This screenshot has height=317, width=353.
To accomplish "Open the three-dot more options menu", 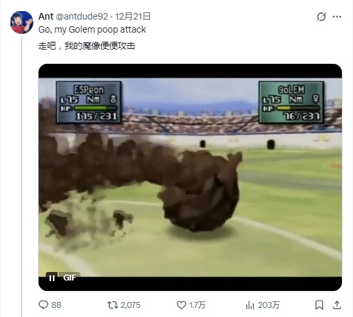I will 337,16.
